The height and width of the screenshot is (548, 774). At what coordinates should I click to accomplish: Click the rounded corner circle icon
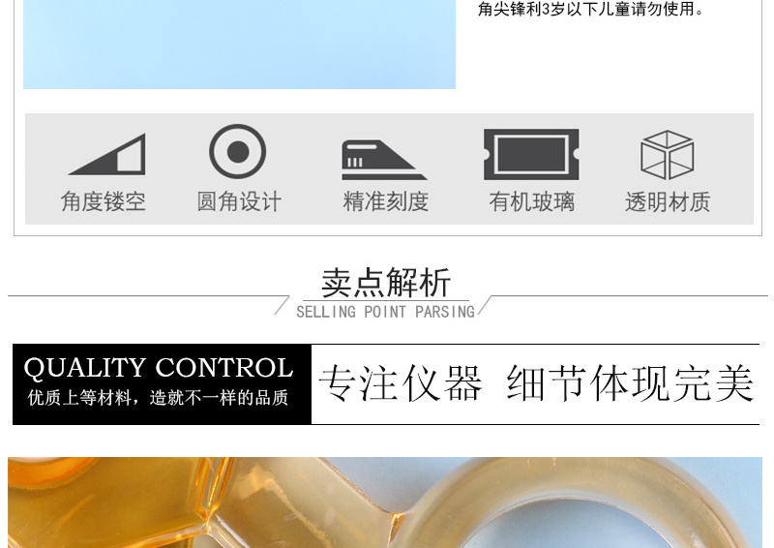[x=237, y=151]
